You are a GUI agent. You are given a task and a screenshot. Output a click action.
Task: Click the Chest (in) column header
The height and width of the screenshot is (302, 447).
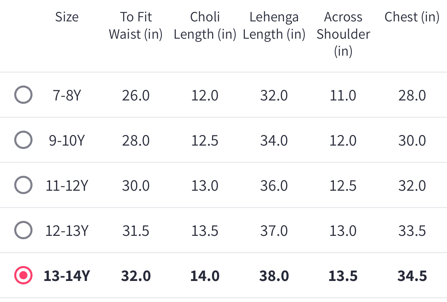[x=412, y=17]
